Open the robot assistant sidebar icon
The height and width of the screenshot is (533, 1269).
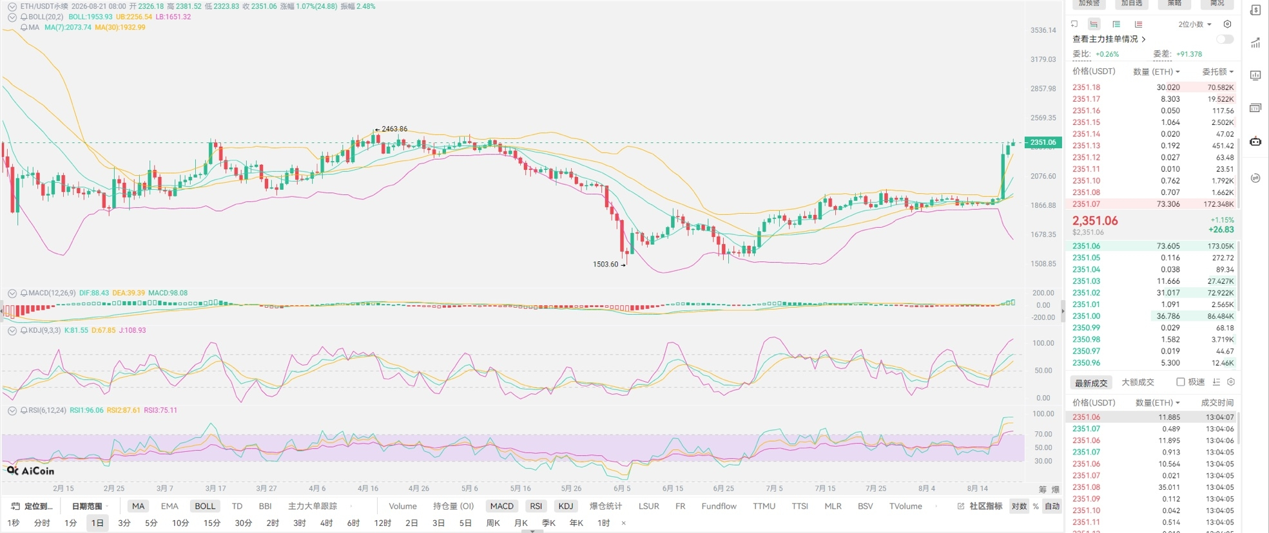tap(1255, 141)
